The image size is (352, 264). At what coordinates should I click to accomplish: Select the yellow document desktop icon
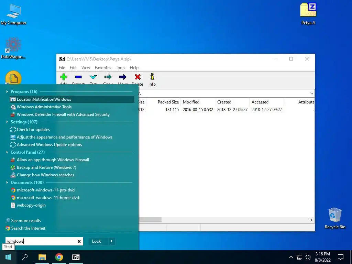[13, 78]
